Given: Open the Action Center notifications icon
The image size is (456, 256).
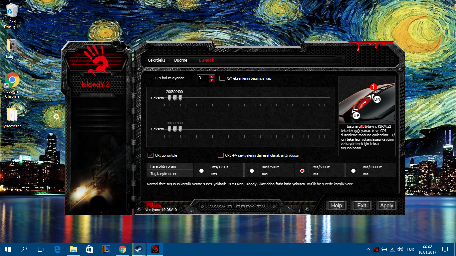Looking at the screenshot, I should (445, 249).
